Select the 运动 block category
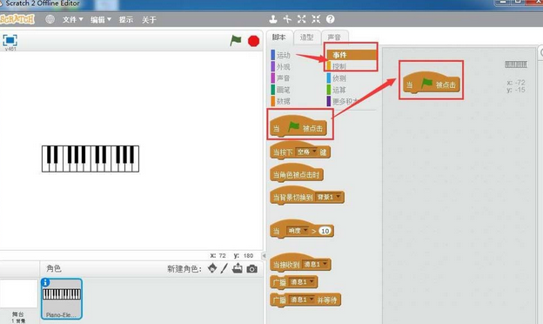The width and height of the screenshot is (543, 324). (x=281, y=55)
